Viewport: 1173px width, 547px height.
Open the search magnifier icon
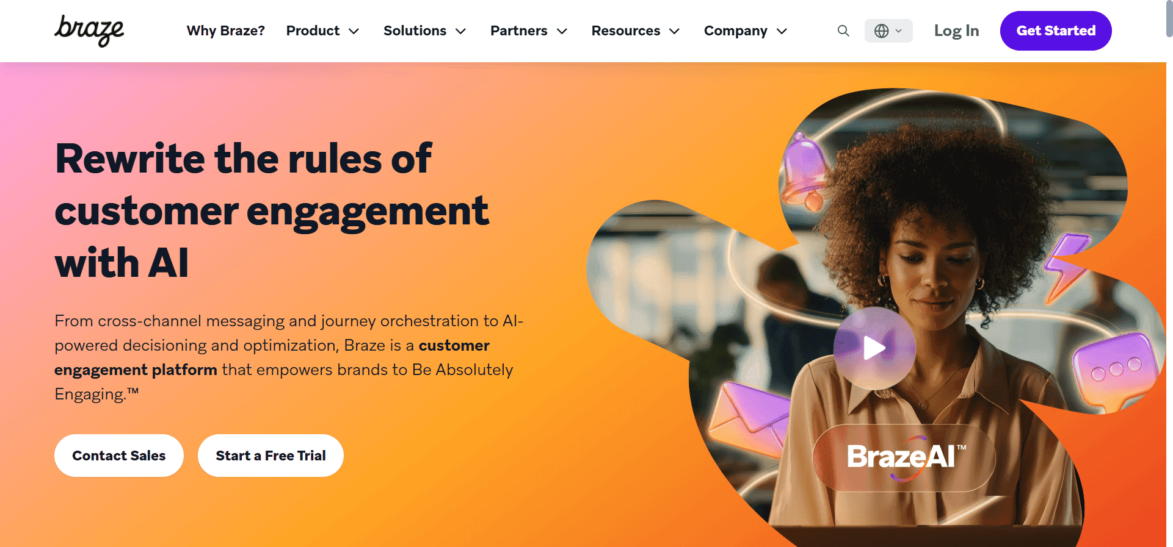click(x=843, y=30)
